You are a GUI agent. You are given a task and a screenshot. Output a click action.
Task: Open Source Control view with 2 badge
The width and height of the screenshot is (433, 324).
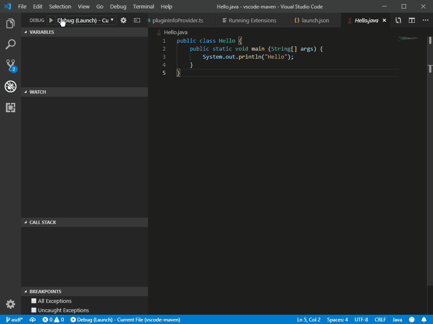tap(11, 65)
